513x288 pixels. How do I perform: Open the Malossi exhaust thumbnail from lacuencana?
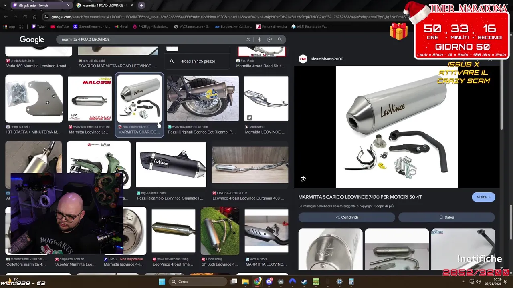tap(90, 99)
